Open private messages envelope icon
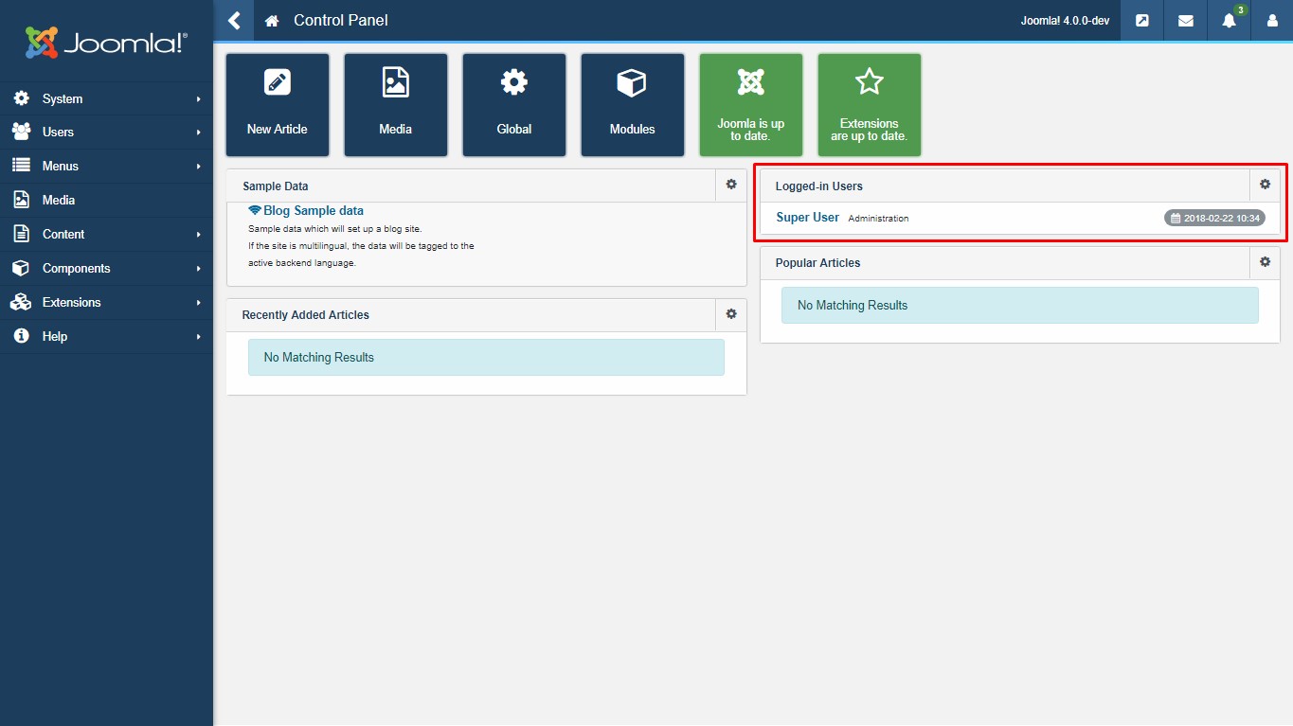 (x=1186, y=20)
